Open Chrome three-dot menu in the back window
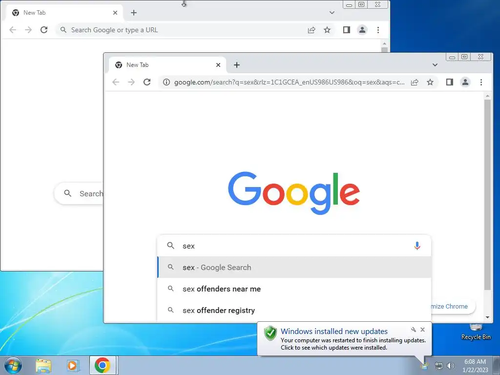Viewport: 500px width, 375px height. 378,30
